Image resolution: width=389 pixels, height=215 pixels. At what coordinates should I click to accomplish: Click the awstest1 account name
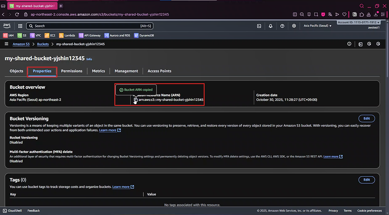(x=374, y=28)
